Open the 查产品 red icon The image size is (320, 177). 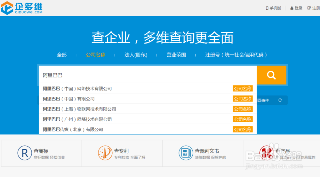tap(266, 153)
